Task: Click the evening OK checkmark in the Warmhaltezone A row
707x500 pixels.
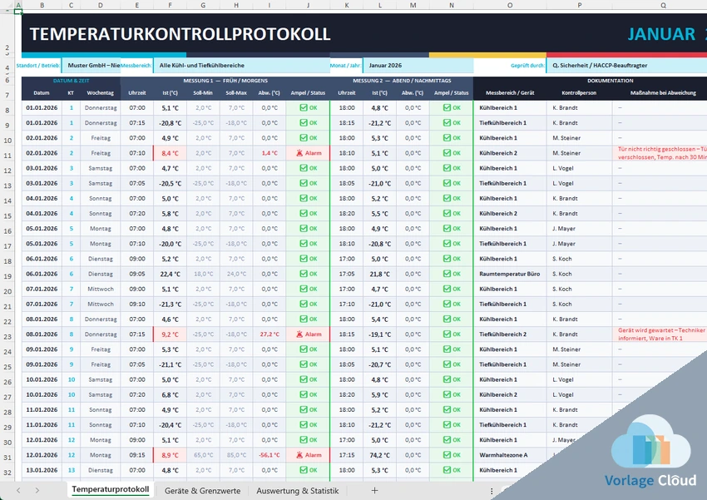Action: [447, 455]
